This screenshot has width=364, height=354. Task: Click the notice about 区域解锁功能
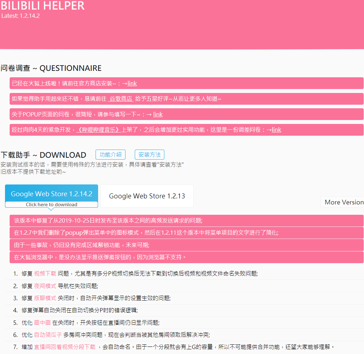click(x=187, y=245)
